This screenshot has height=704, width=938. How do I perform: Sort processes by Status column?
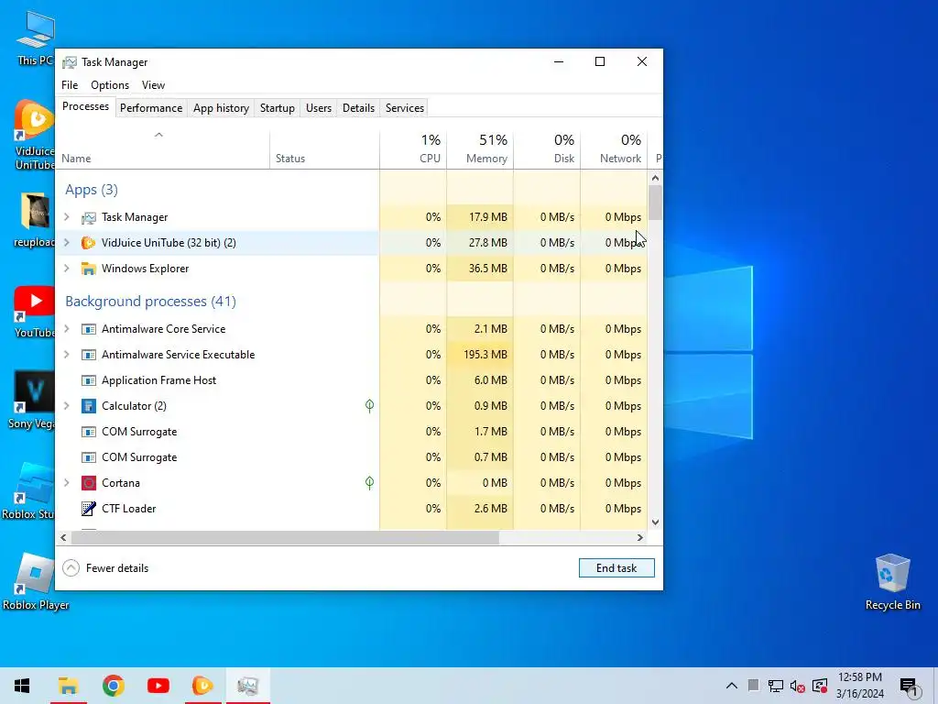324,149
